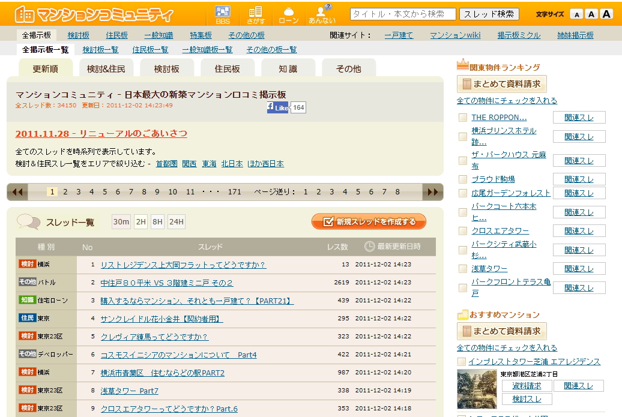Filter threads by 24H time range

(x=177, y=222)
